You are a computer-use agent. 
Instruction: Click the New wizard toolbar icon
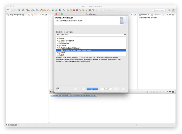point(8,10)
